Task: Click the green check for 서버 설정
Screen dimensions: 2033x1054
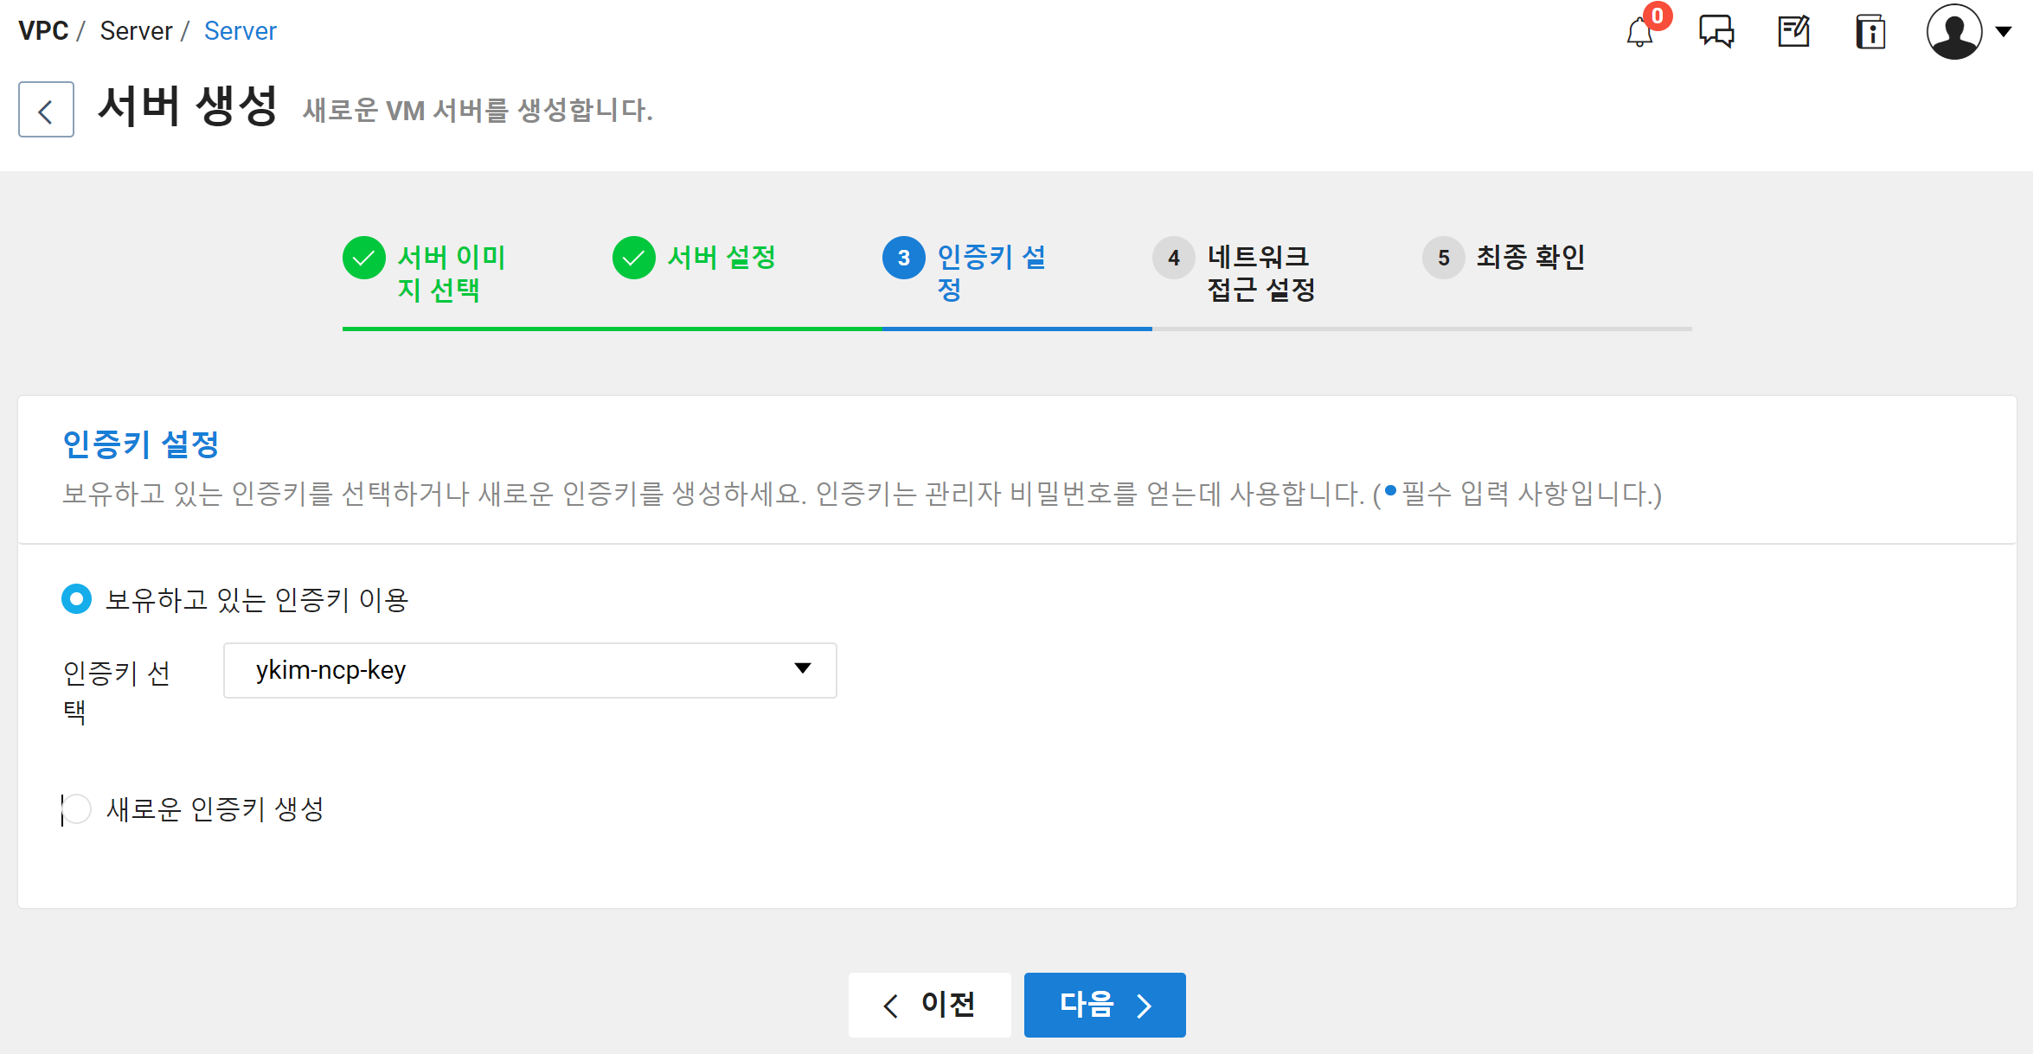Action: [x=634, y=258]
